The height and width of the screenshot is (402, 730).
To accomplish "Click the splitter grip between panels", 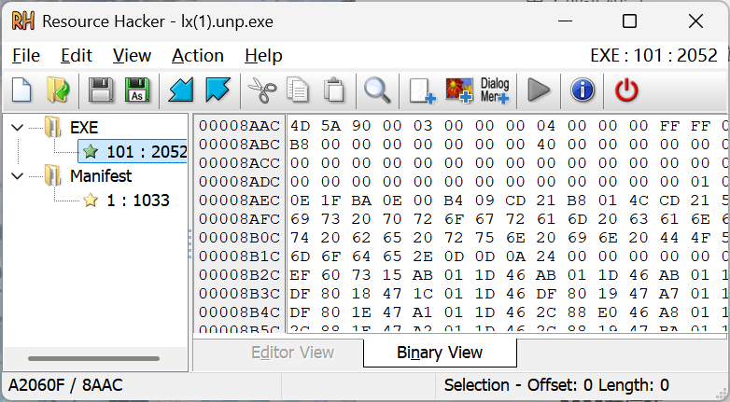I will (190, 243).
